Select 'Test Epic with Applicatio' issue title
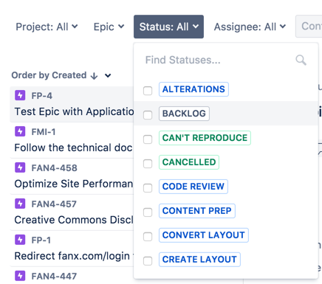 tap(74, 111)
